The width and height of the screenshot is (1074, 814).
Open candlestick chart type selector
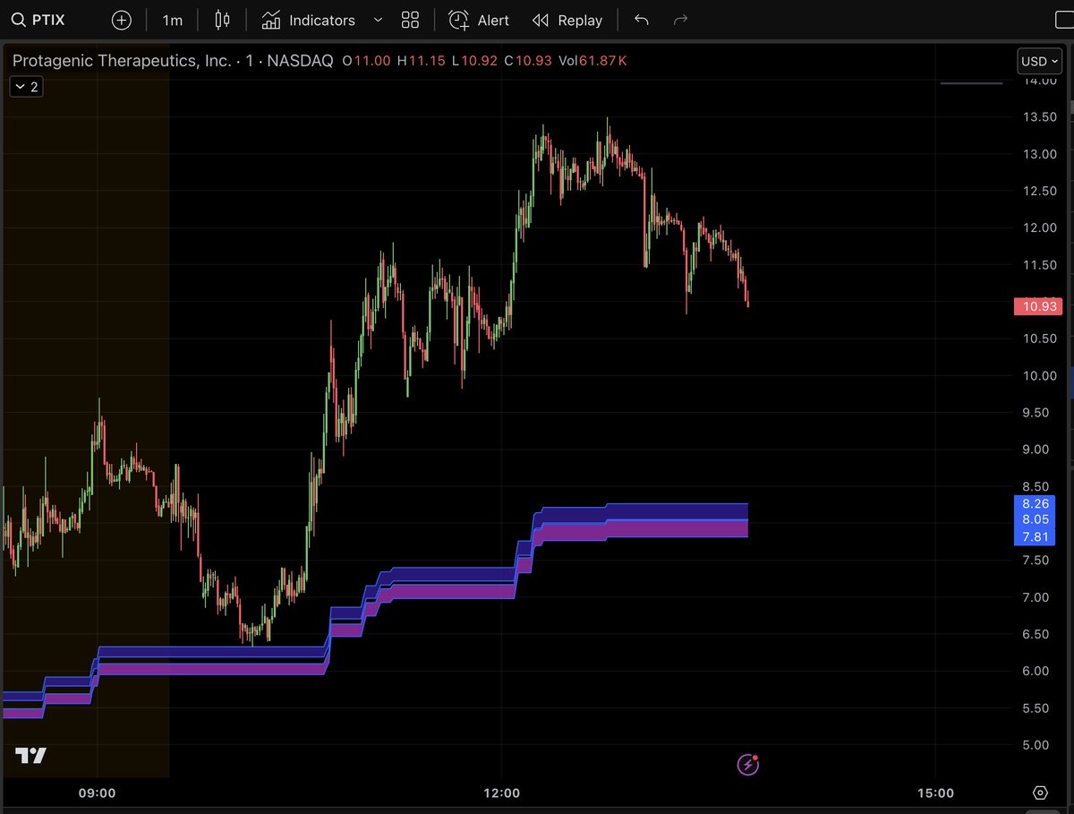coord(223,20)
